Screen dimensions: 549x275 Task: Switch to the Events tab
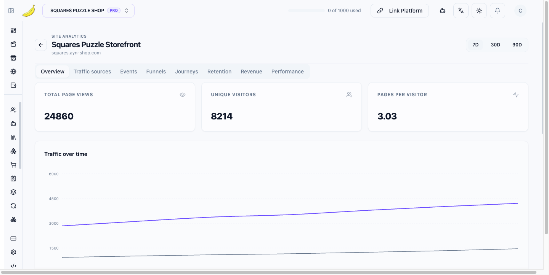point(128,72)
